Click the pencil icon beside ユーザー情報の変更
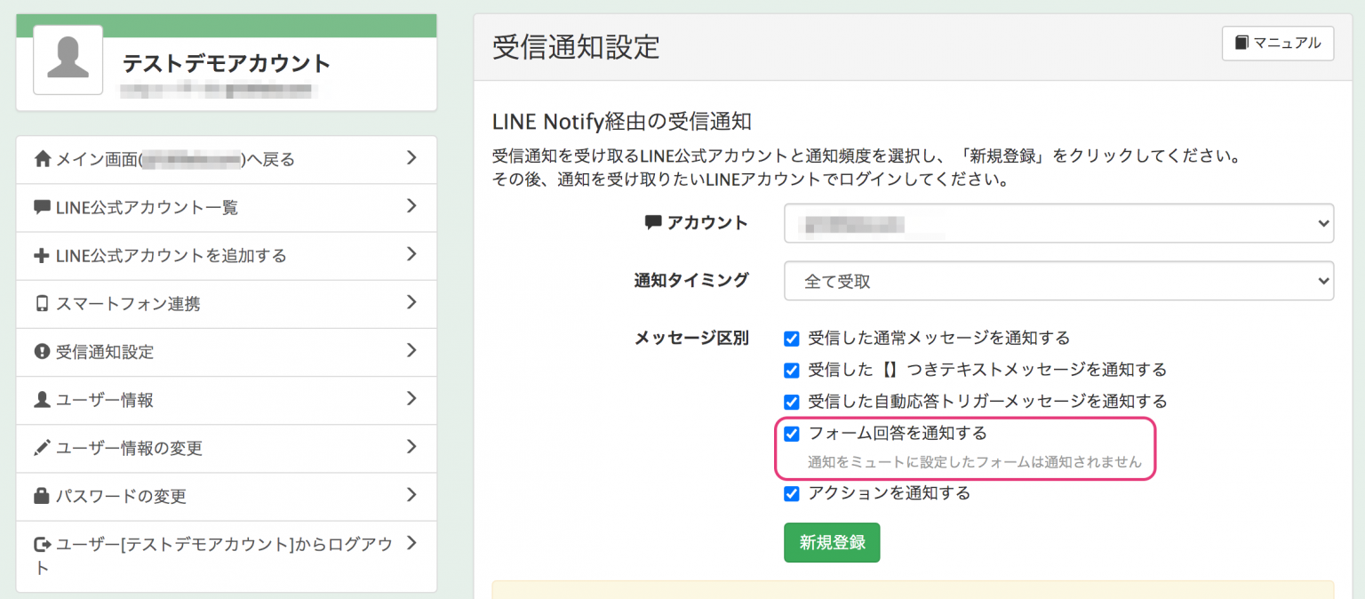Screen dimensions: 1365x599 (x=42, y=447)
